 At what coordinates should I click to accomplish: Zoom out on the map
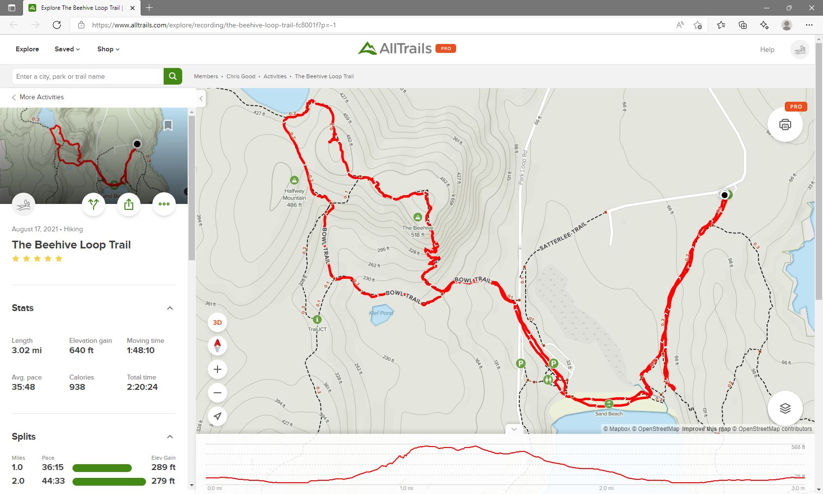pos(218,393)
